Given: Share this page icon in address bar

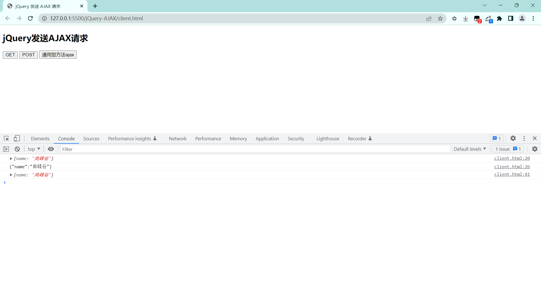Looking at the screenshot, I should click(429, 19).
